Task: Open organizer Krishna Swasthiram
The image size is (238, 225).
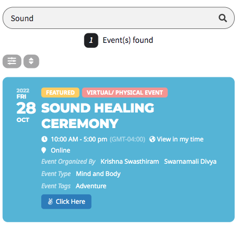Action: click(130, 162)
